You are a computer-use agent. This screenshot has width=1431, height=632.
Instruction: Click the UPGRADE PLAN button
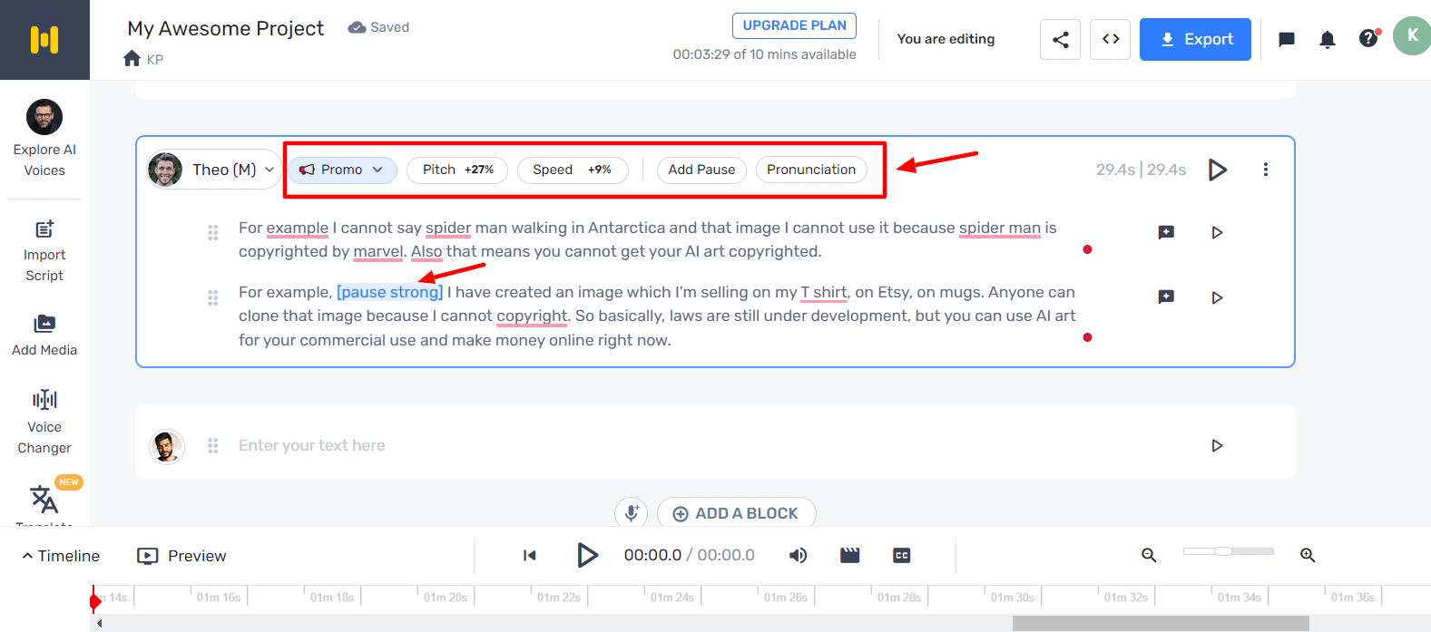point(794,25)
